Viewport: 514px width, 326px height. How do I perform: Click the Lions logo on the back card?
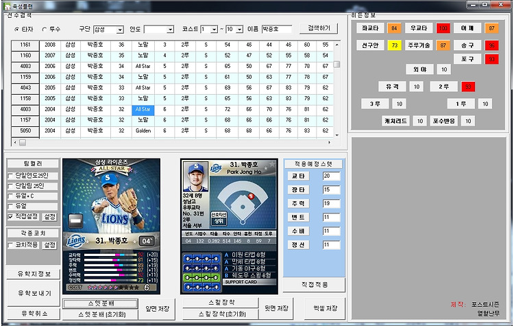(x=216, y=168)
